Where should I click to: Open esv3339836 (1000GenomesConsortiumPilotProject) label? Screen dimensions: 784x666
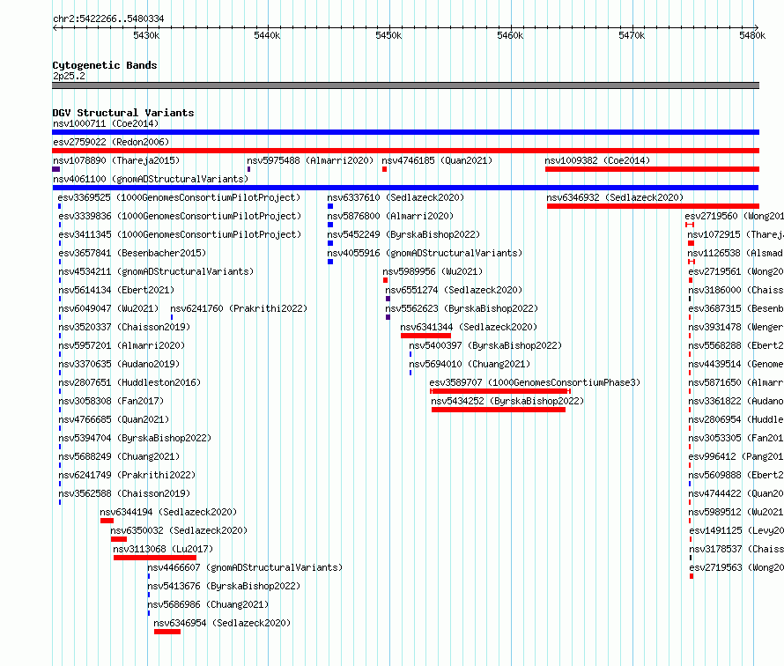point(180,216)
